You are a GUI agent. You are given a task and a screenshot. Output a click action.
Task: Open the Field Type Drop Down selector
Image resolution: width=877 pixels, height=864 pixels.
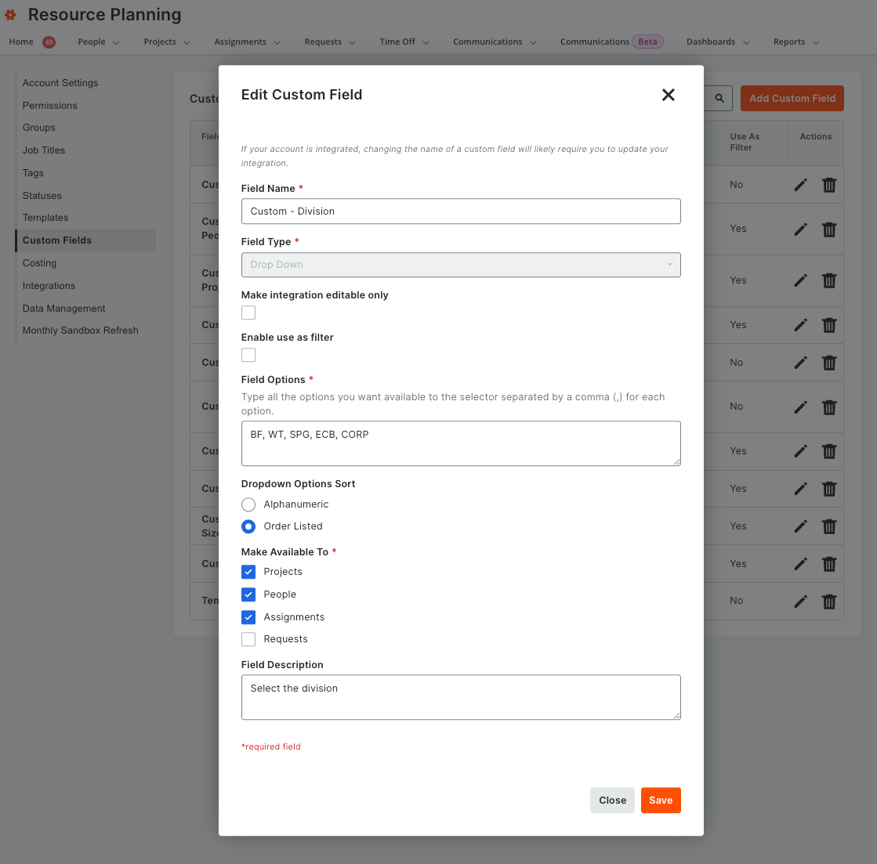coord(461,265)
